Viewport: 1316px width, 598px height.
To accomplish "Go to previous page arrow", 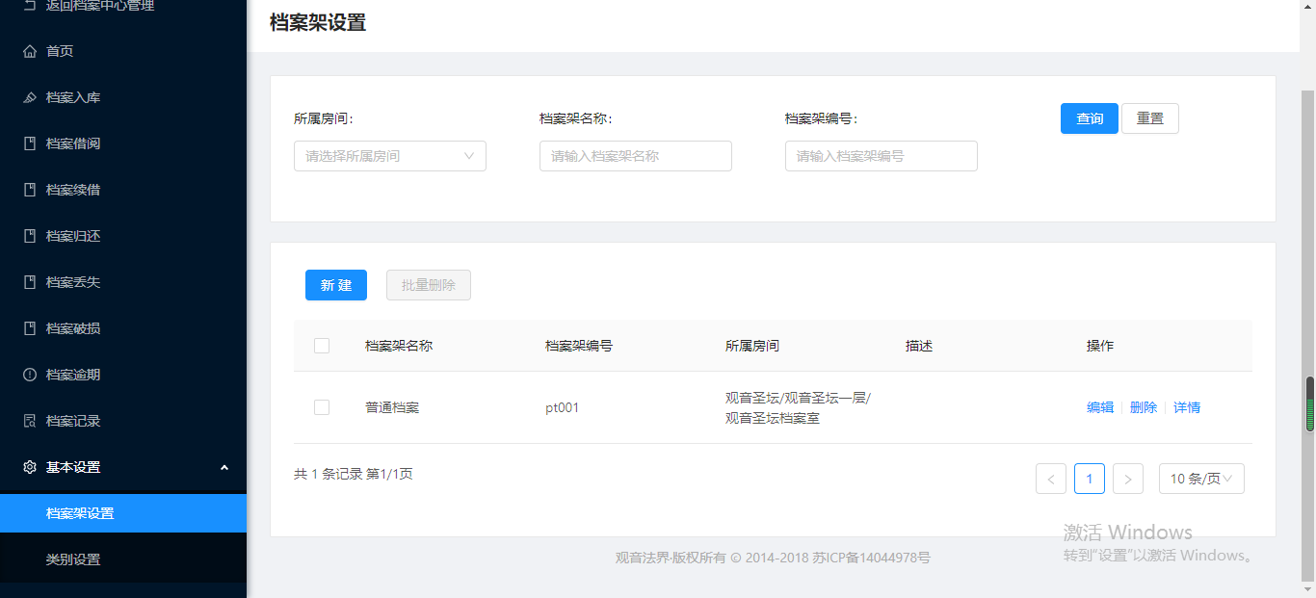I will tap(1051, 479).
